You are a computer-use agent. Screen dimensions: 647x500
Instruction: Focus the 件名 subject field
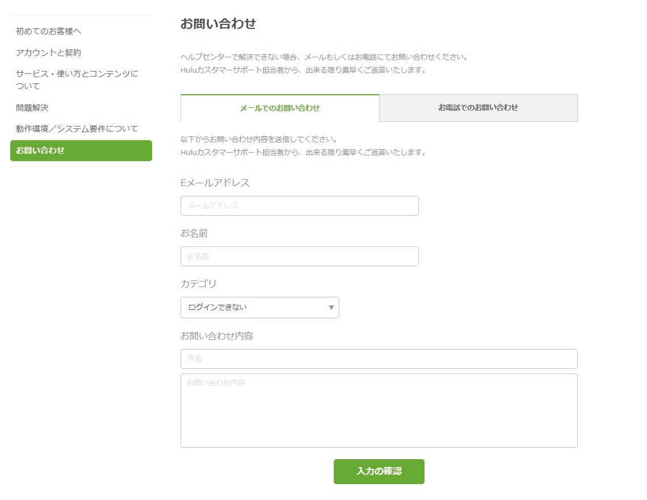(379, 359)
